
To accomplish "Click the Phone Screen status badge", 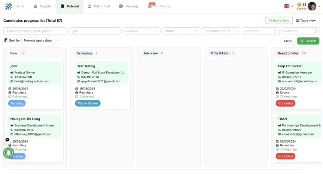I will tap(88, 103).
